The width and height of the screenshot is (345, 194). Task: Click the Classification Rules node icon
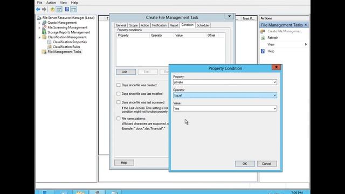[49, 47]
